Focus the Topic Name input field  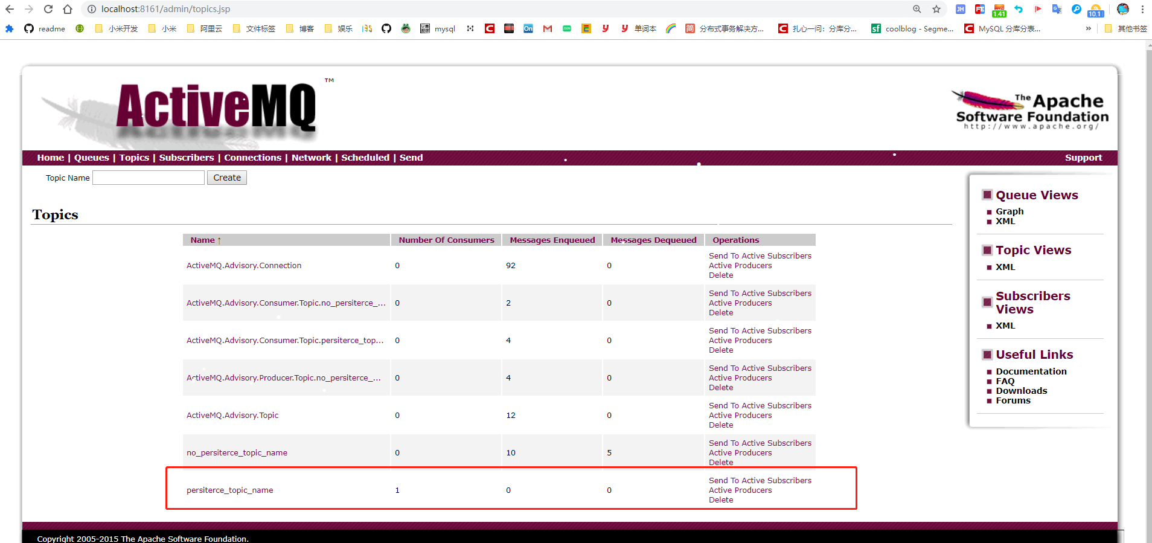pos(149,178)
